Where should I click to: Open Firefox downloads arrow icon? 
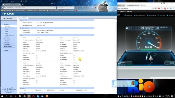pos(86,8)
